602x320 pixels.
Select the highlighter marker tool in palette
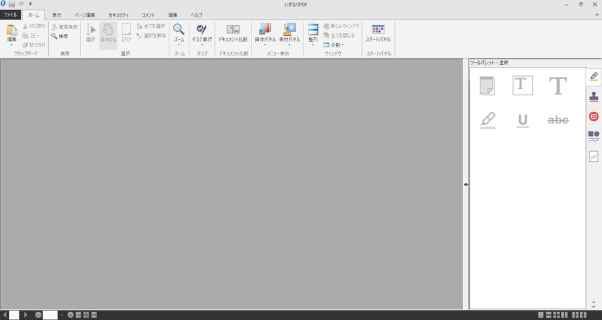tap(487, 120)
